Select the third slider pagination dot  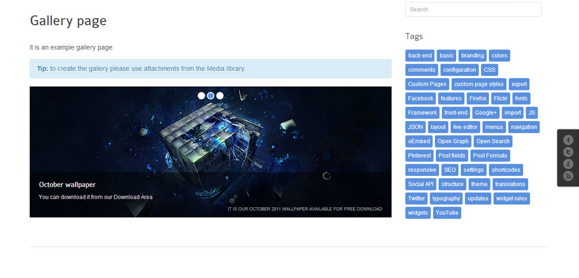220,96
